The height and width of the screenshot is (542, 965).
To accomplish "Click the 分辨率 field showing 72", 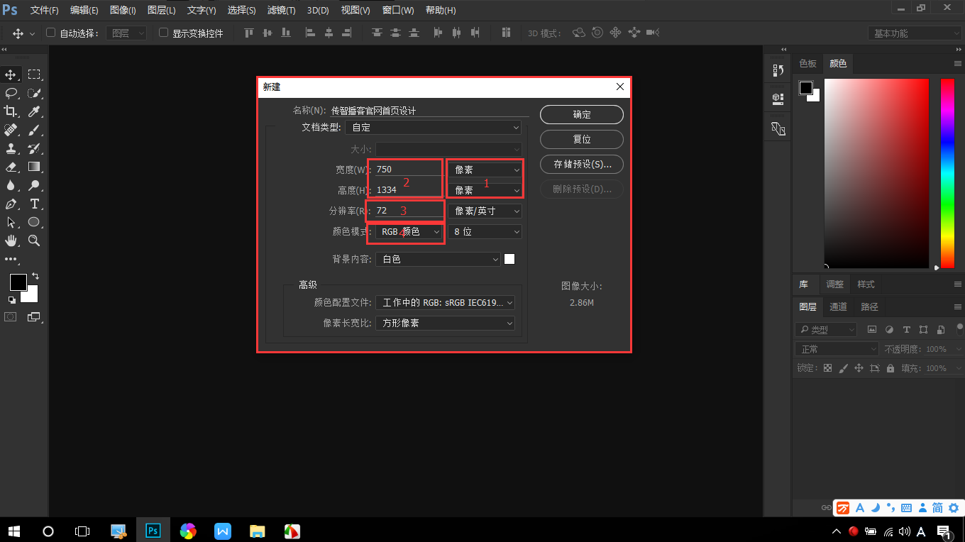I will (x=408, y=211).
